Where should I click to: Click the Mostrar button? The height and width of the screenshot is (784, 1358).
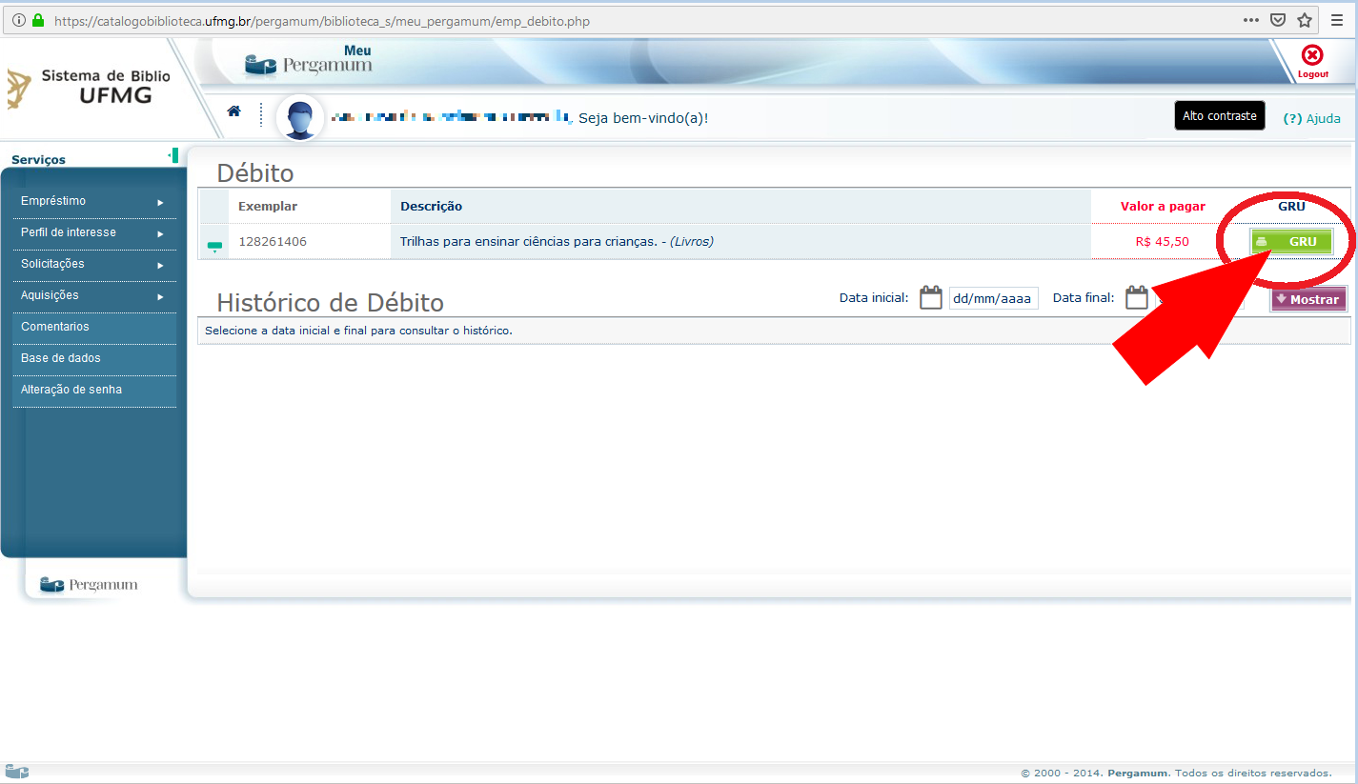tap(1307, 299)
